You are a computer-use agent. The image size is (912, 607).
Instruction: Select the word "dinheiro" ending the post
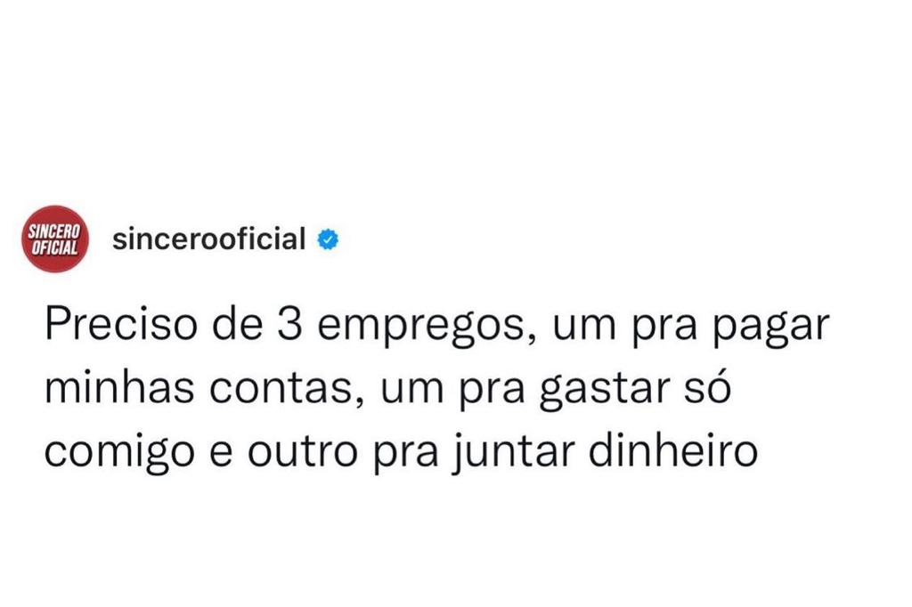[x=673, y=452]
